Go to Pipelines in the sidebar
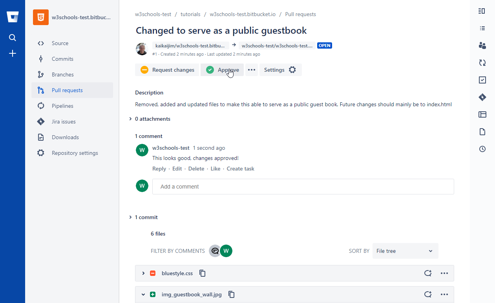The height and width of the screenshot is (303, 495). coord(62,106)
